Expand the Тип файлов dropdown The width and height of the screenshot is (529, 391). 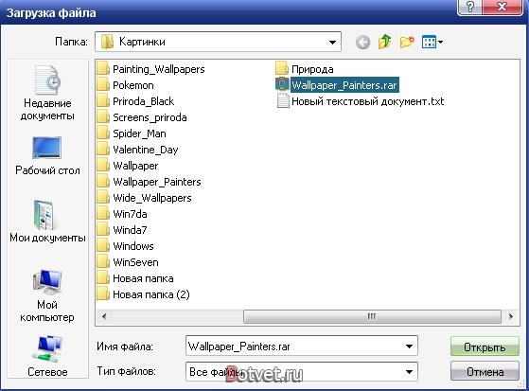click(409, 372)
